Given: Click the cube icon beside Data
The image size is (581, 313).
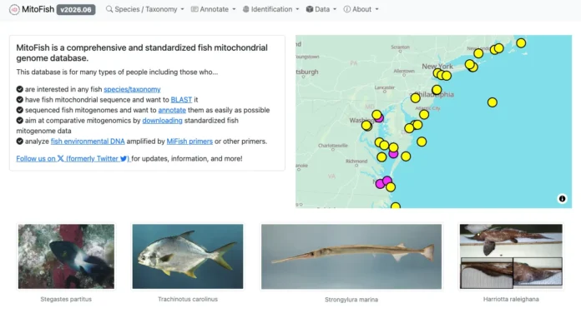Looking at the screenshot, I should 310,9.
